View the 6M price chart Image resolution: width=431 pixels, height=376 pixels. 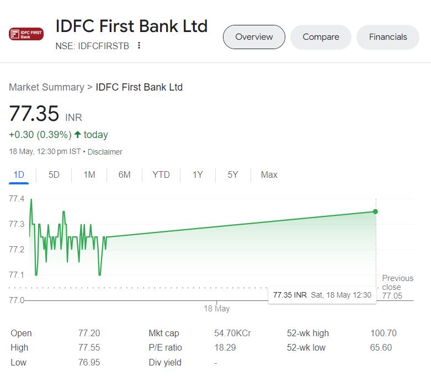[x=124, y=175]
